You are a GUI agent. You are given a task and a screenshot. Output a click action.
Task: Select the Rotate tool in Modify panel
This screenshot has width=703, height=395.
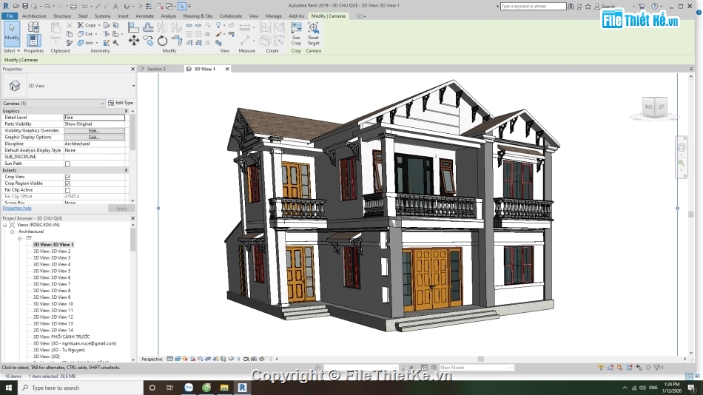[x=162, y=41]
